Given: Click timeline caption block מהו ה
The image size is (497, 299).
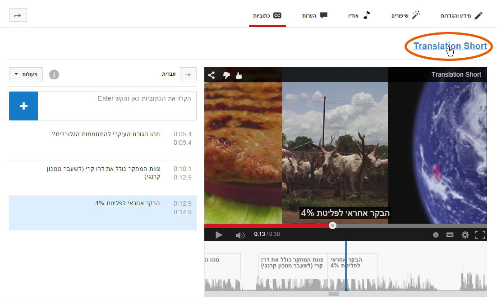Looking at the screenshot, I should point(222,266).
